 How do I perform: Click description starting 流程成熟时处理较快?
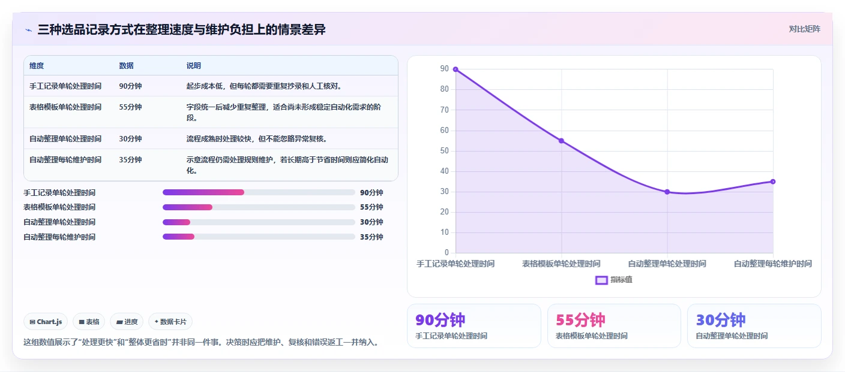(x=257, y=139)
